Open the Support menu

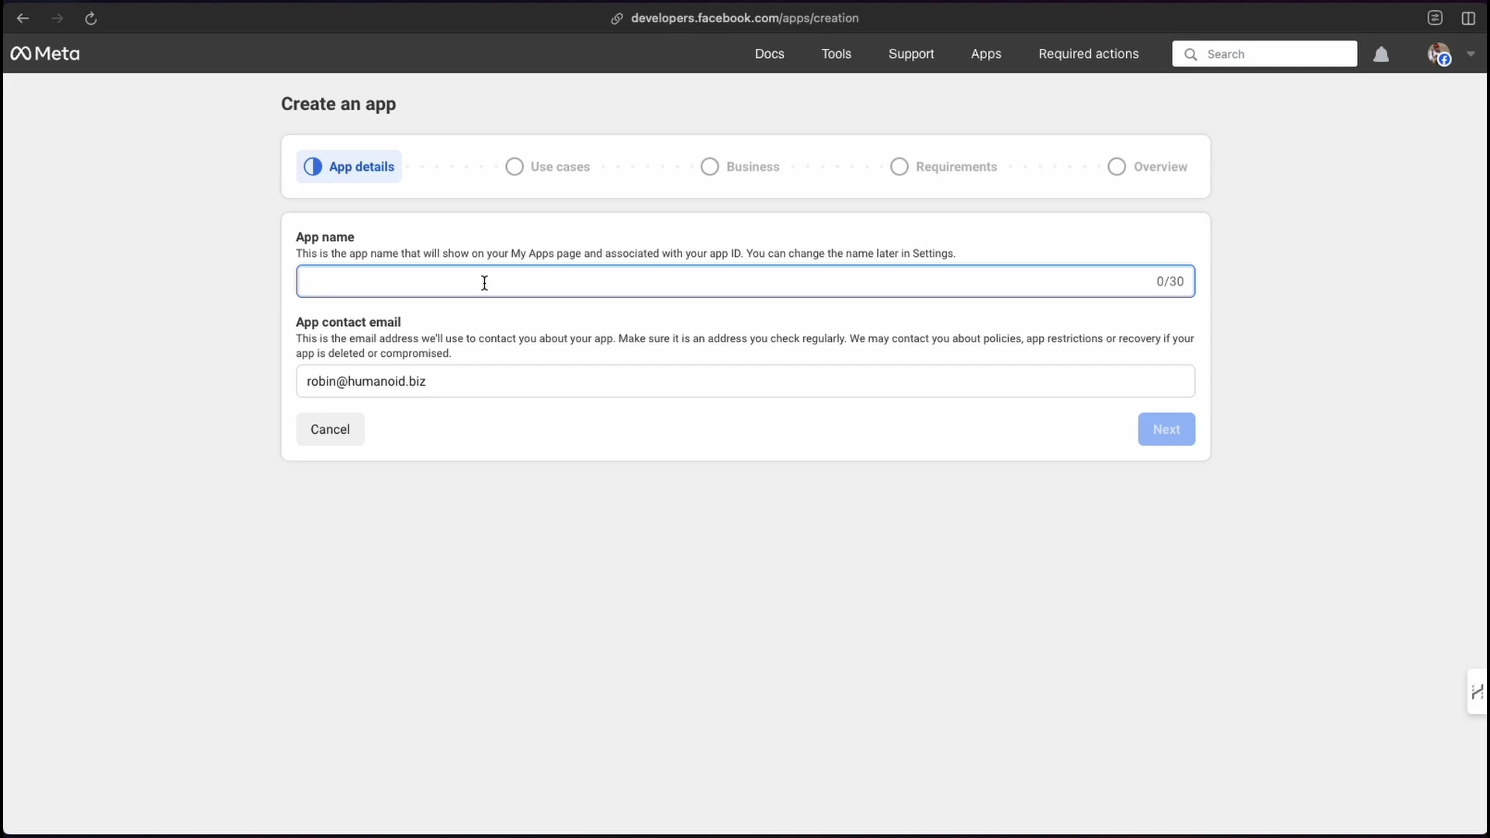(x=911, y=54)
